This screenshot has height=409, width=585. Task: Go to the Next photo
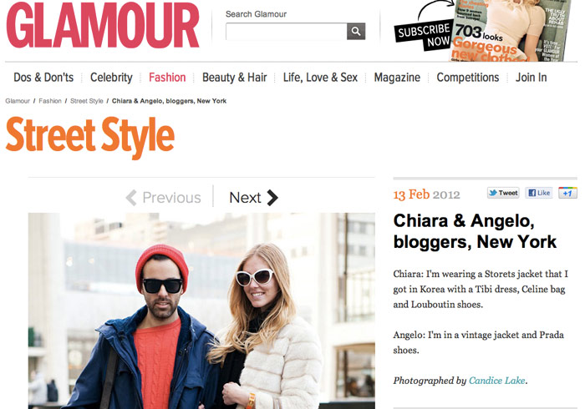pyautogui.click(x=254, y=198)
